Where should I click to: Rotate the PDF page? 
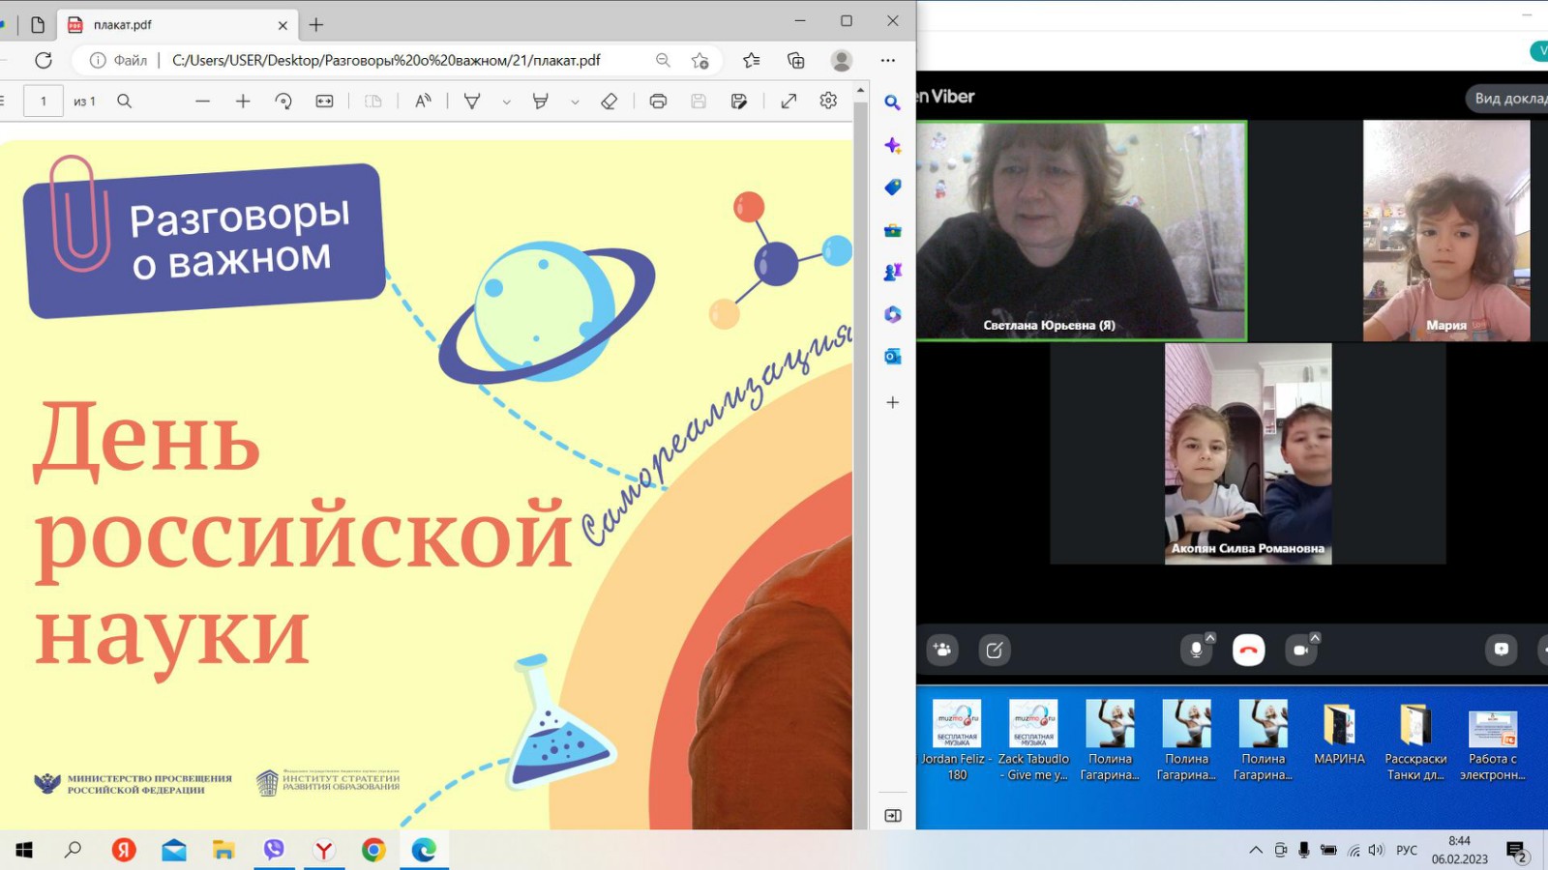[283, 101]
